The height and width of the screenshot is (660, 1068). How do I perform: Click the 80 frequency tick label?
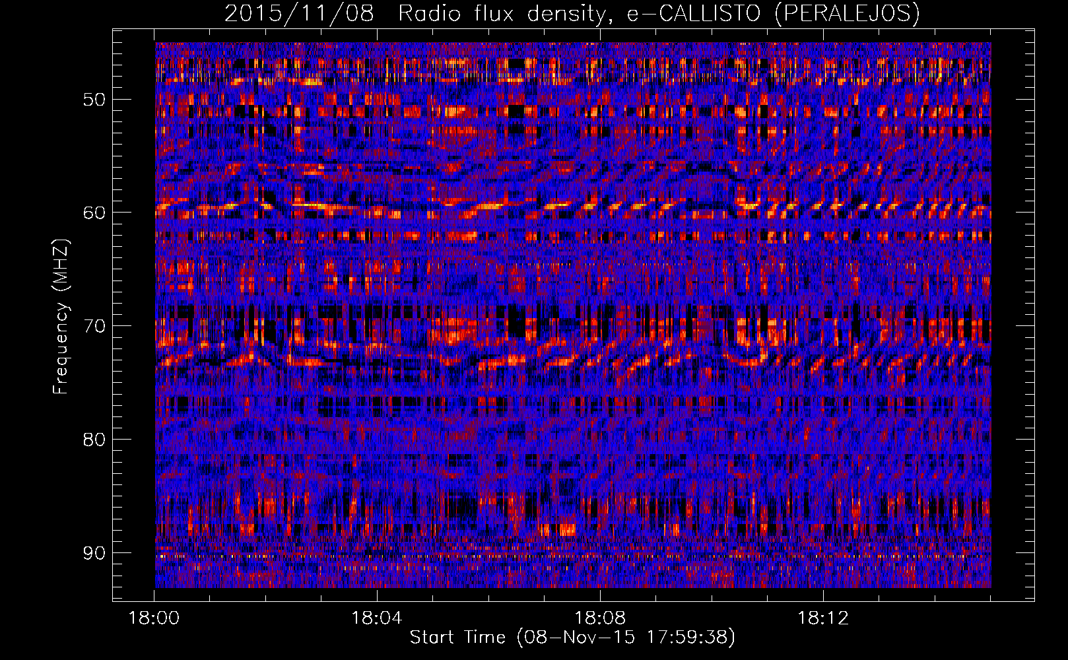pos(94,440)
